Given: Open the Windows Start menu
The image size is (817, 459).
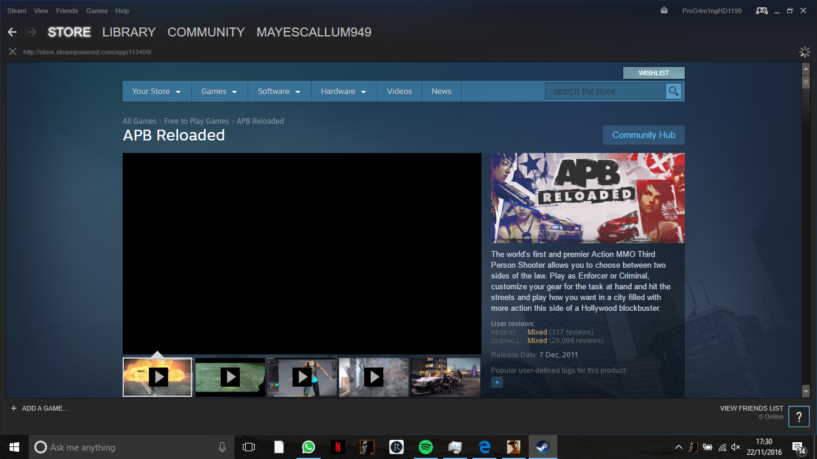Looking at the screenshot, I should [x=14, y=447].
